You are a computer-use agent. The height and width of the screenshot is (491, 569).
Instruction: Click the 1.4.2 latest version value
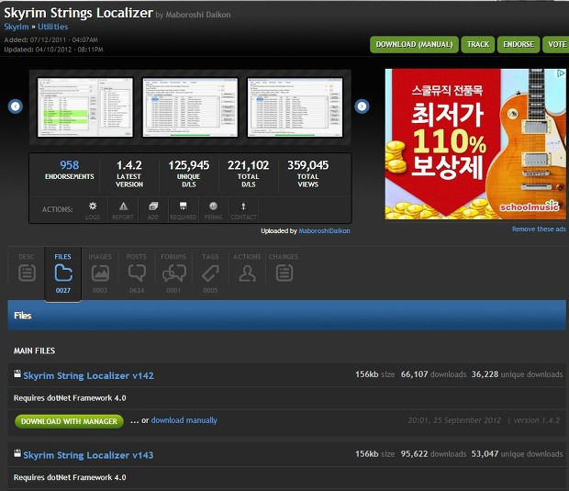coord(129,165)
